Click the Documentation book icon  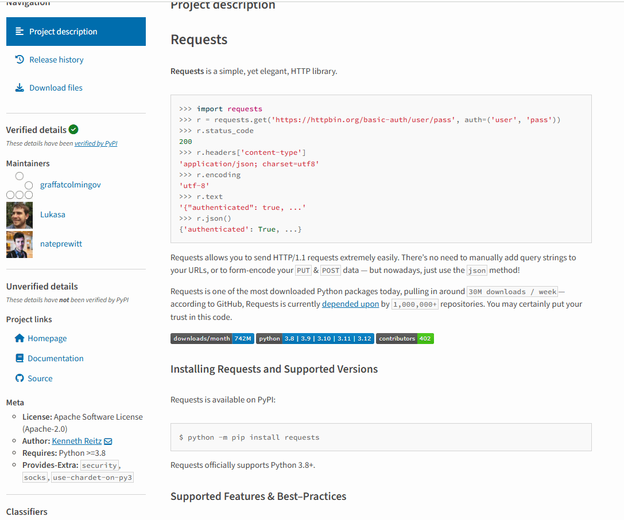pyautogui.click(x=20, y=358)
